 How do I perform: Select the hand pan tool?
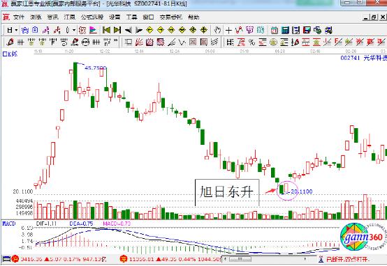217,30
